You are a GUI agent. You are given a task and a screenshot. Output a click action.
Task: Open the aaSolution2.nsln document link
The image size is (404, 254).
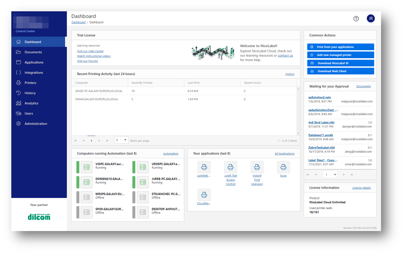320,97
